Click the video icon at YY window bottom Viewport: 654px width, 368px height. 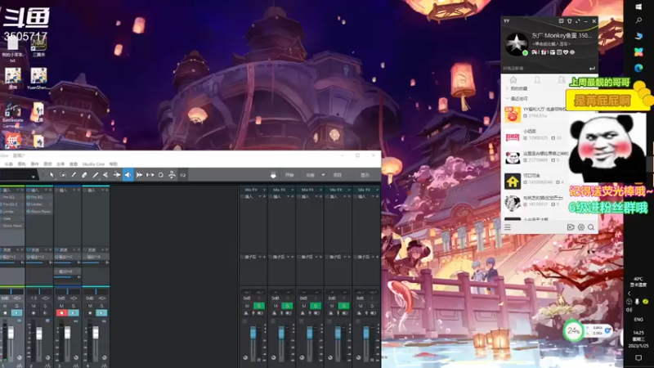pos(571,227)
